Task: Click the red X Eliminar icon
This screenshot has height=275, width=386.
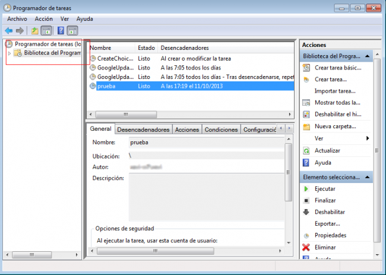Action: [x=306, y=247]
